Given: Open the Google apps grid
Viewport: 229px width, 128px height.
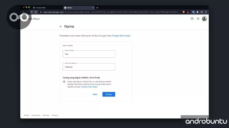Looking at the screenshot, I should (198, 18).
